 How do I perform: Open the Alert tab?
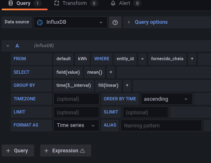[x=126, y=3]
